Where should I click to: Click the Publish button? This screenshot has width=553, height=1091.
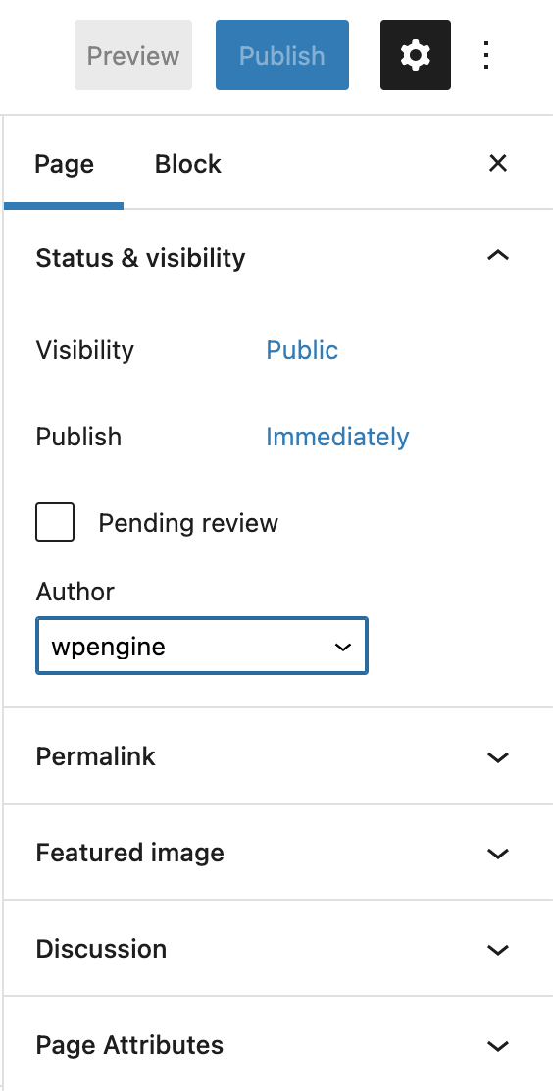click(281, 55)
